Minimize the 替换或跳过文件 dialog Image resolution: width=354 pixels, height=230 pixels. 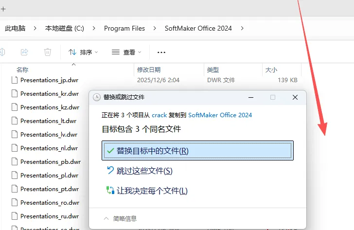tap(251, 98)
